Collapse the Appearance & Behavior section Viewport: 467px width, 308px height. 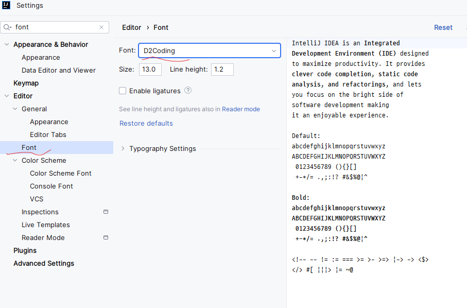pyautogui.click(x=7, y=44)
